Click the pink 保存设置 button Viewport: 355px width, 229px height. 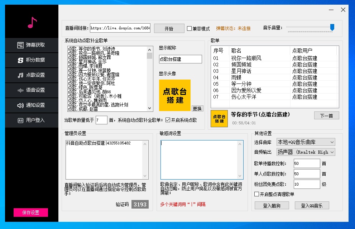click(31, 213)
